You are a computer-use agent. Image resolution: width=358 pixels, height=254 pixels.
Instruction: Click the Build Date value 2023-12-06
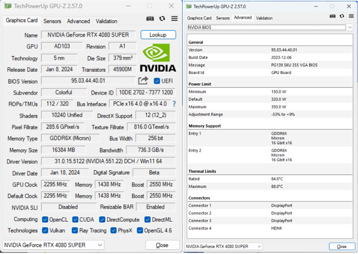(281, 58)
